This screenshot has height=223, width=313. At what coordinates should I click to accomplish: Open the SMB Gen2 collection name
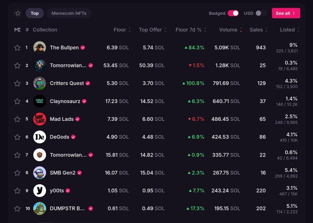pos(63,173)
